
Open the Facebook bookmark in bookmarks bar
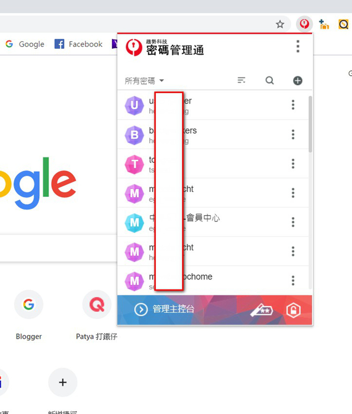[x=78, y=44]
